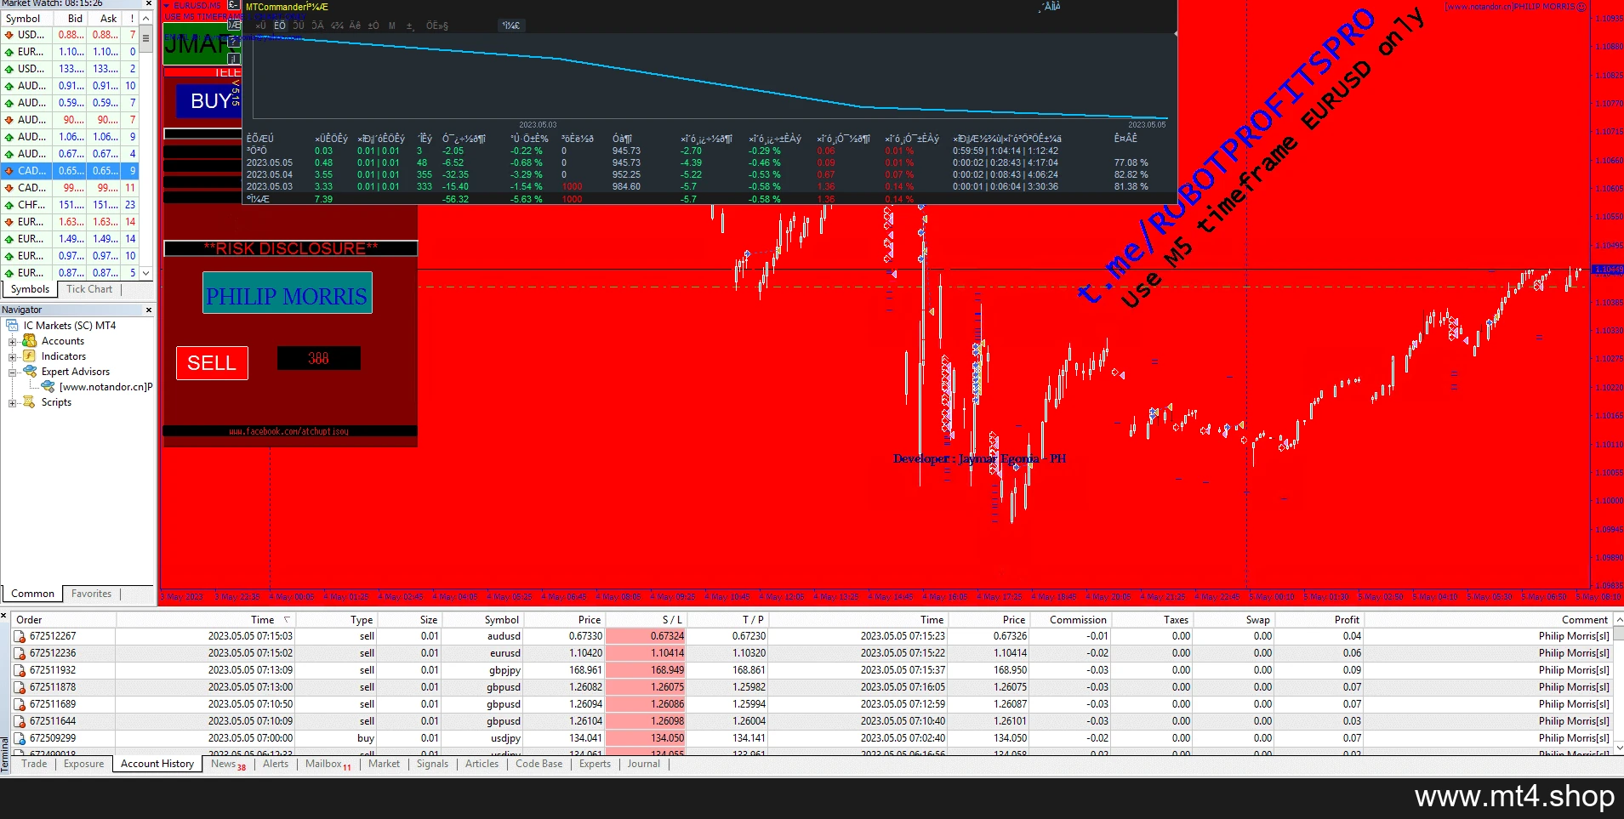Click the Time column sort arrow
The width and height of the screenshot is (1624, 819).
[x=287, y=620]
